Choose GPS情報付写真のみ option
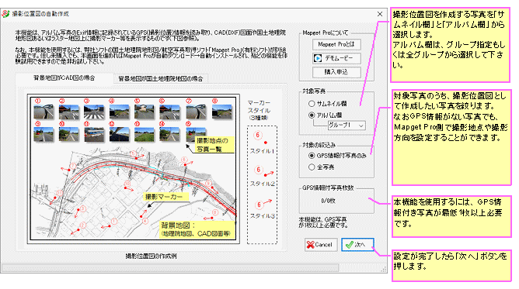519x289 pixels. click(311, 156)
